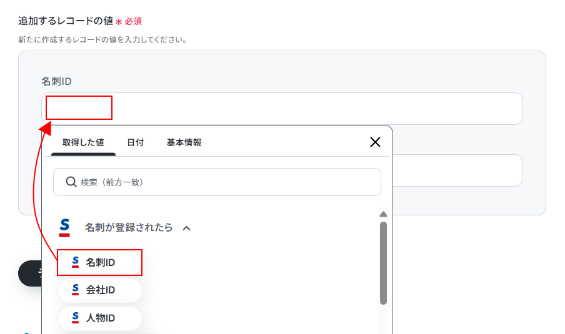Focus the 検索(前方一致) search box

[217, 182]
